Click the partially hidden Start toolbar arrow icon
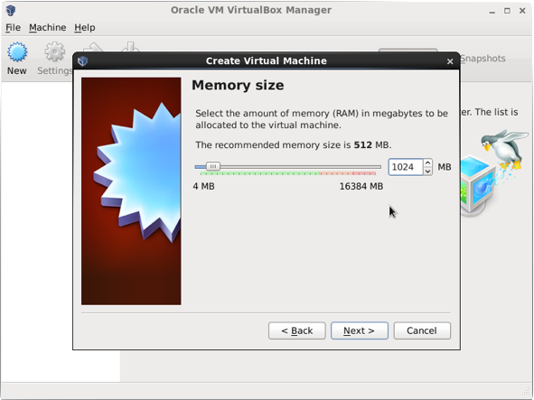The height and width of the screenshot is (400, 534). (x=130, y=47)
